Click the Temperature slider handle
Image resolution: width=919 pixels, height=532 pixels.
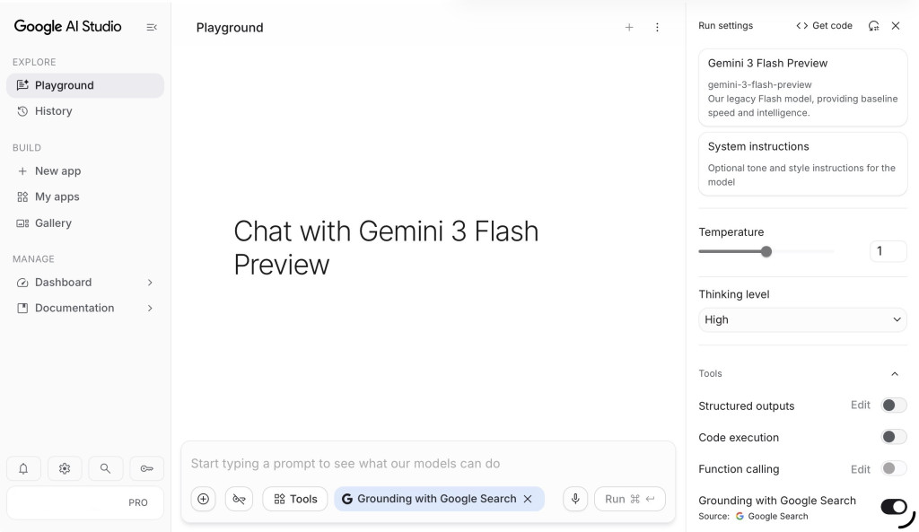point(766,252)
